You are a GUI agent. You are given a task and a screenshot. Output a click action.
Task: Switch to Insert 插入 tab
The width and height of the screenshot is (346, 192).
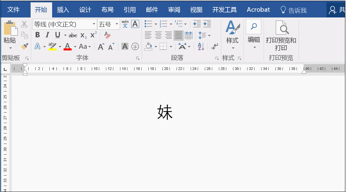(63, 10)
